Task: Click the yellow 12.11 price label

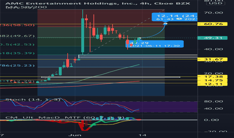Action: [212, 84]
